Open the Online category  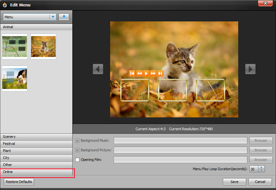tap(36, 172)
